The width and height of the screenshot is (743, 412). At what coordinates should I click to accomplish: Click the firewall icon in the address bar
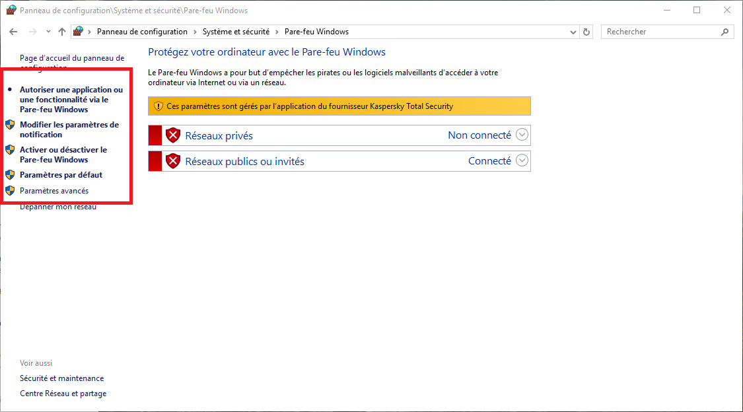[79, 32]
